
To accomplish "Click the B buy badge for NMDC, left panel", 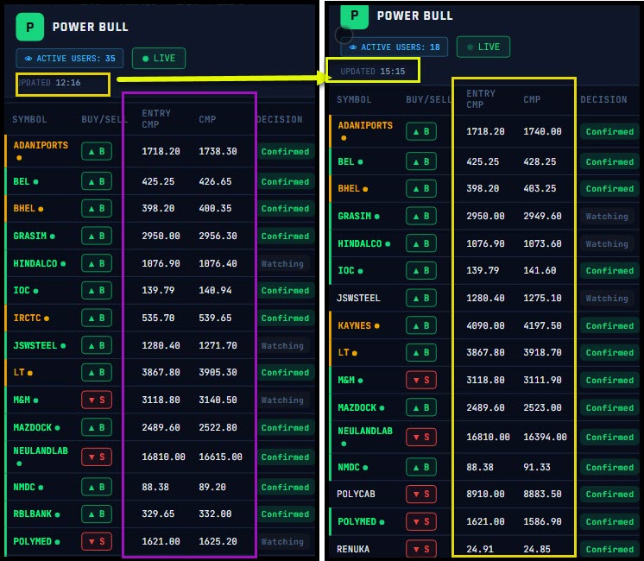I will pyautogui.click(x=97, y=487).
